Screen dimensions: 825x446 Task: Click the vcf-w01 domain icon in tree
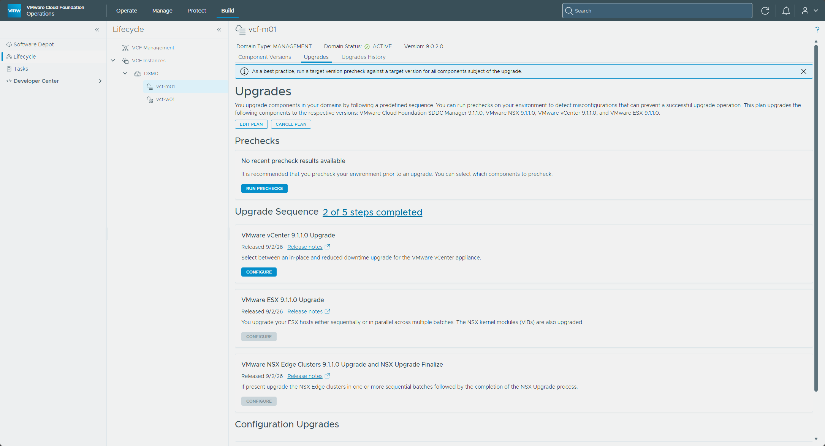150,99
